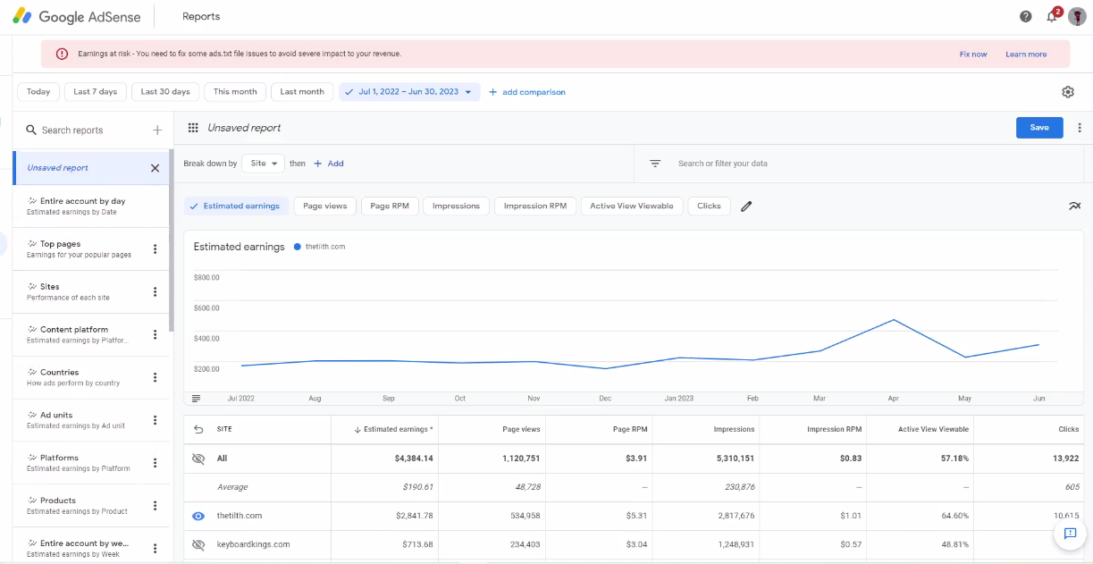Screen dimensions: 1093x564
Task: Select the This month preset
Action: tap(235, 92)
